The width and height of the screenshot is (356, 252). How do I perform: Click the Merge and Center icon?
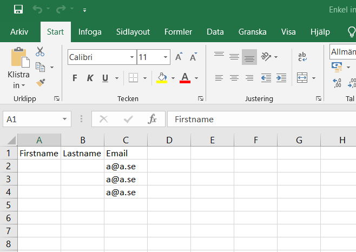(x=302, y=78)
